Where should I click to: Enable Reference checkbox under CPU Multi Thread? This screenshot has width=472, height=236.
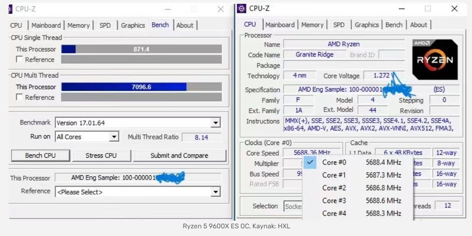pos(20,97)
